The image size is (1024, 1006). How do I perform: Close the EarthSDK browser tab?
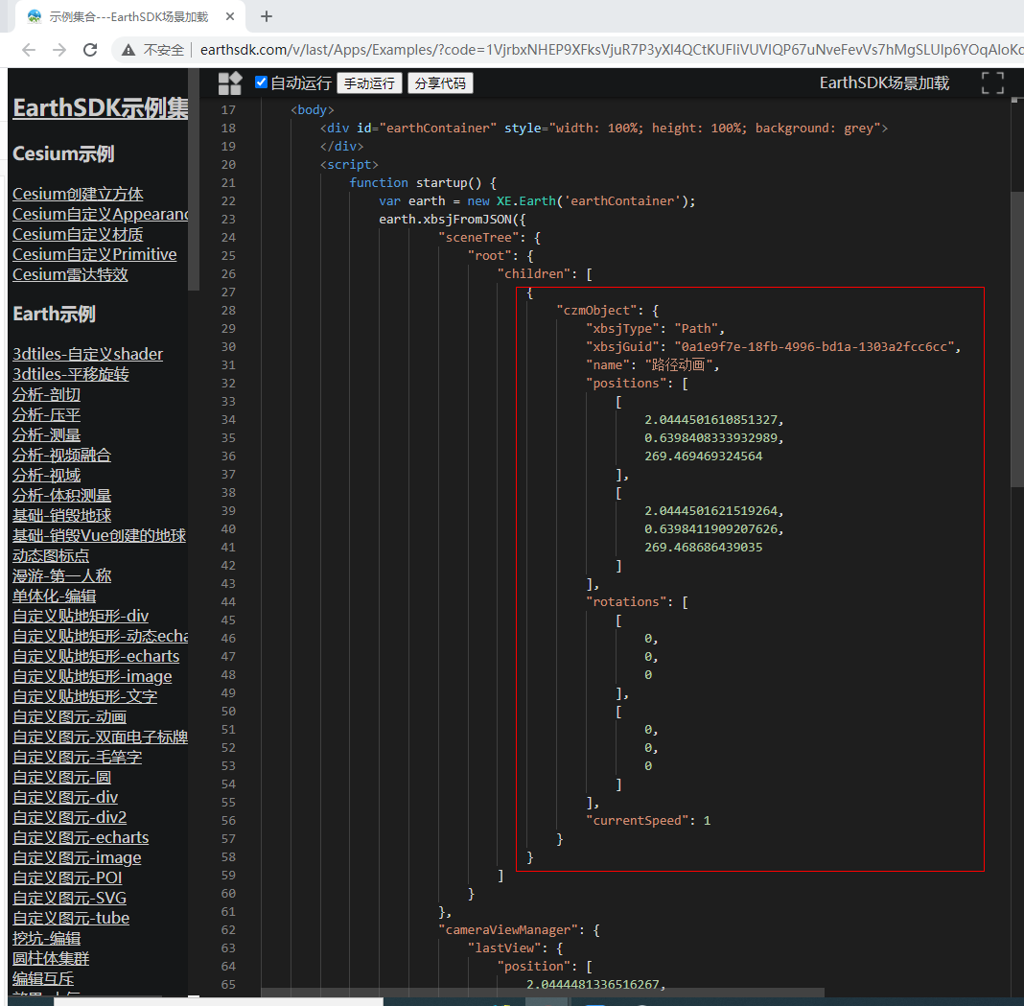coord(230,16)
